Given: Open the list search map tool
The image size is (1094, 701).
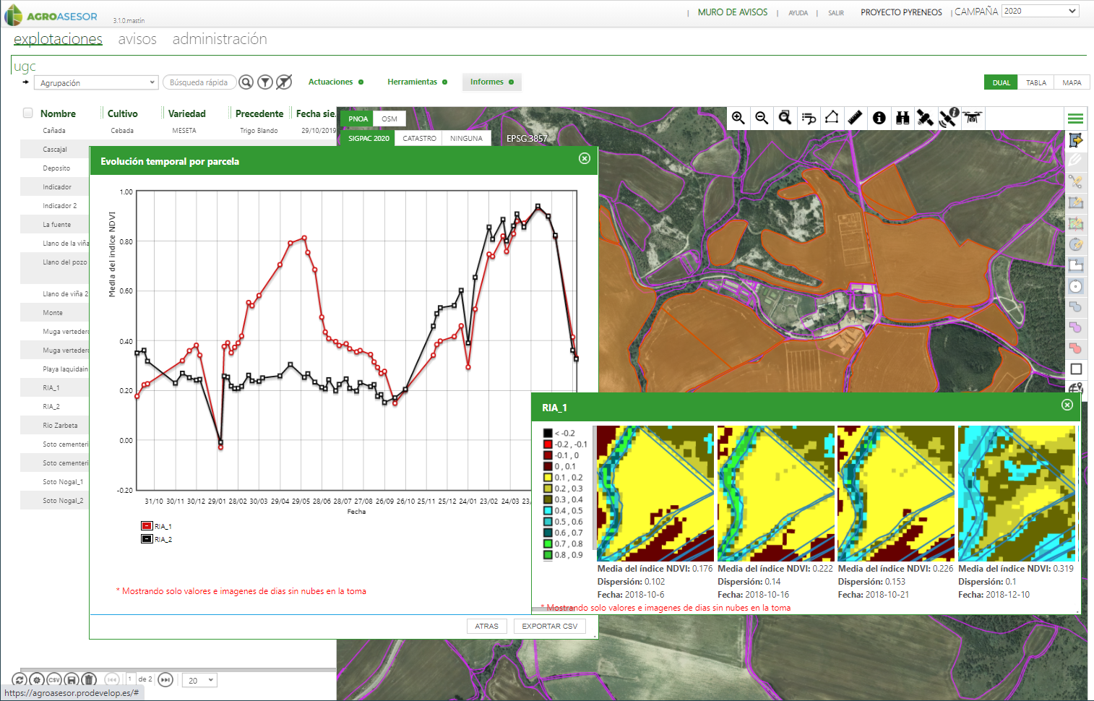Looking at the screenshot, I should click(809, 118).
